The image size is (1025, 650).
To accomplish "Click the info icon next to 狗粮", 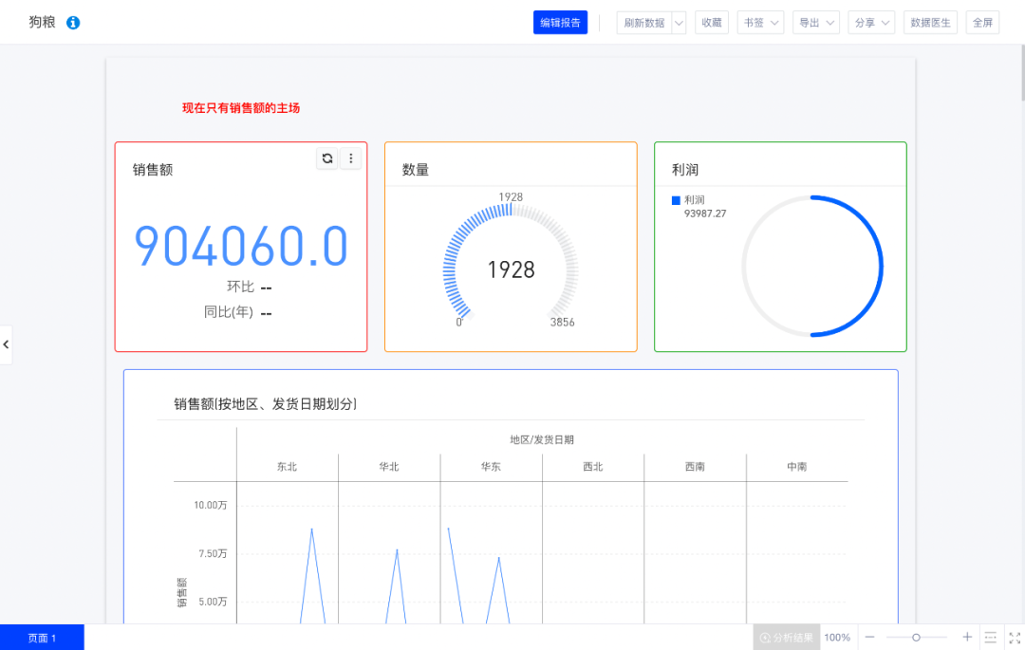I will point(73,23).
